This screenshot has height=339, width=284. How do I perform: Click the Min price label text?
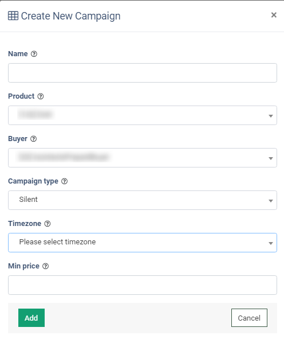point(23,266)
